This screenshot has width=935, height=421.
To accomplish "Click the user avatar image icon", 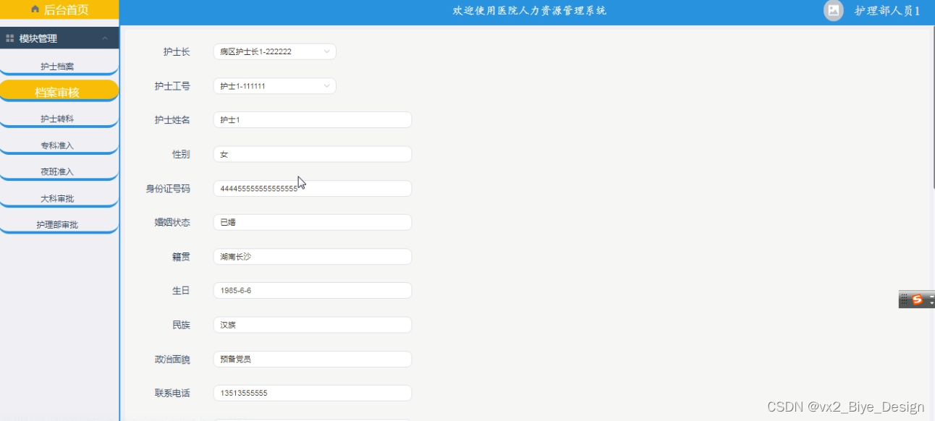I will (834, 10).
